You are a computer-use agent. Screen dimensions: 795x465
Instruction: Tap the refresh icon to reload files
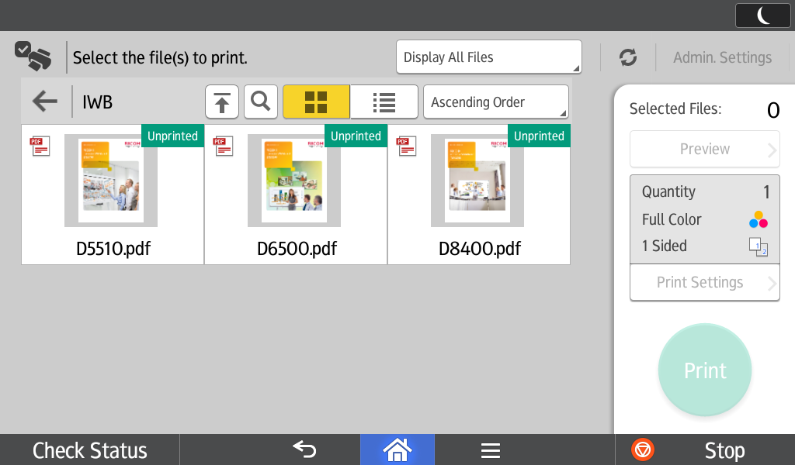pyautogui.click(x=627, y=57)
